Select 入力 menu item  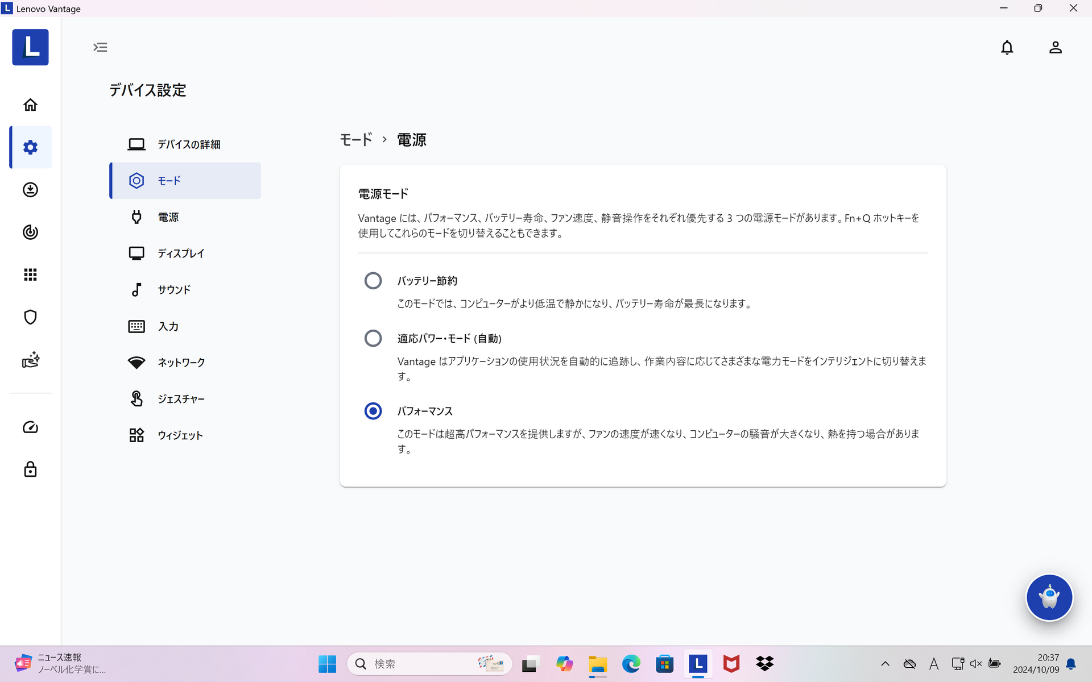point(185,326)
